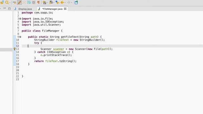The width and height of the screenshot is (203, 114).
Task: Open Next Annotation dropdown arrow
Action: click(47, 3)
